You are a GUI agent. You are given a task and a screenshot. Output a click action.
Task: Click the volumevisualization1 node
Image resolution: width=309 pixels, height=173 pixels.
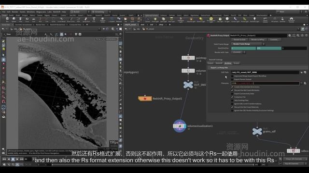click(x=180, y=126)
